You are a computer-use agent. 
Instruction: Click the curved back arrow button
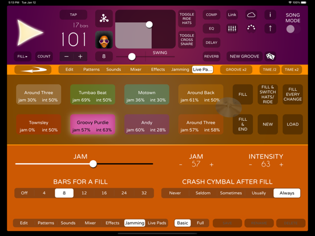(x=33, y=70)
